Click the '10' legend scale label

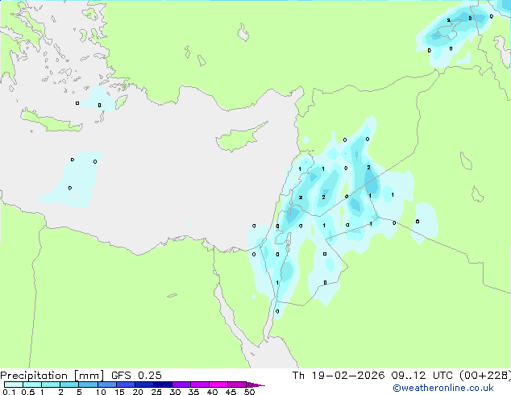coord(101,392)
